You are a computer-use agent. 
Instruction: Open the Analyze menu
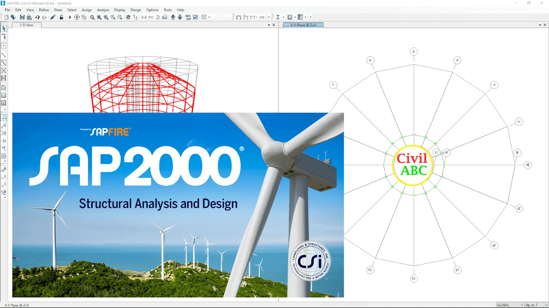pyautogui.click(x=103, y=10)
